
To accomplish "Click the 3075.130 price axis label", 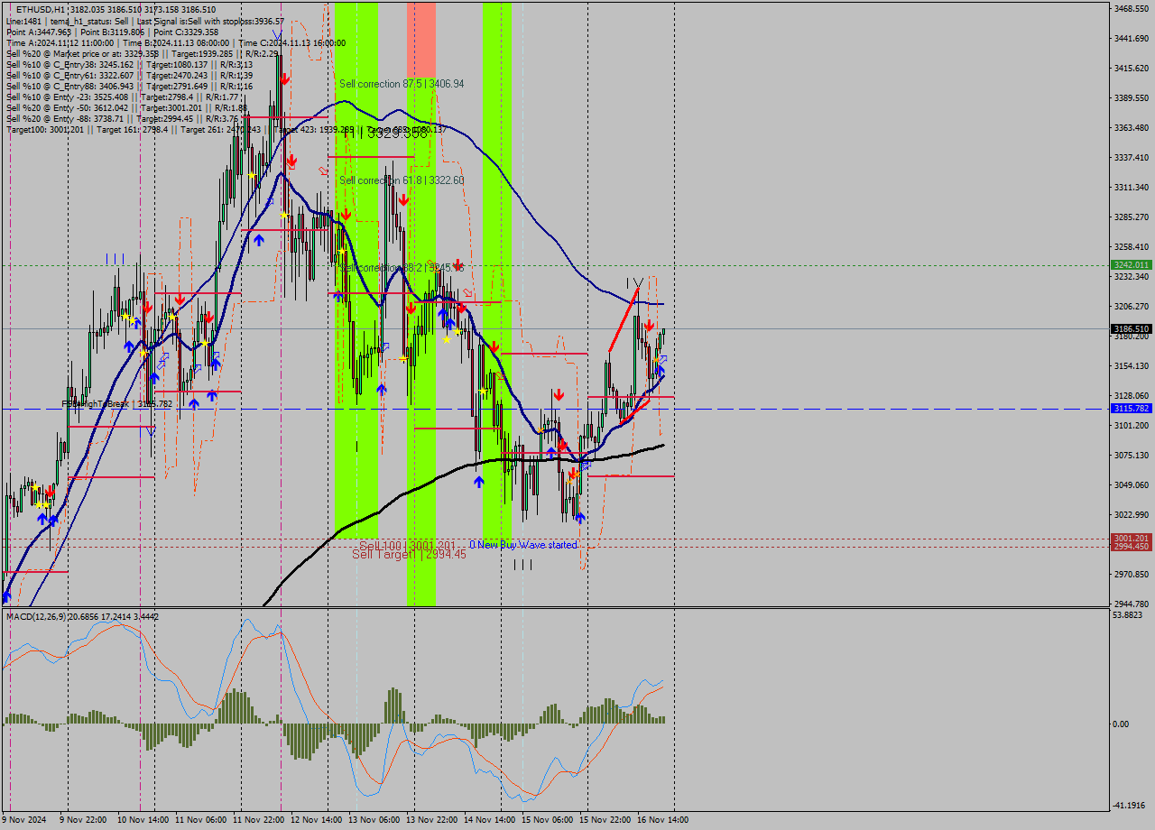I will 1131,455.
